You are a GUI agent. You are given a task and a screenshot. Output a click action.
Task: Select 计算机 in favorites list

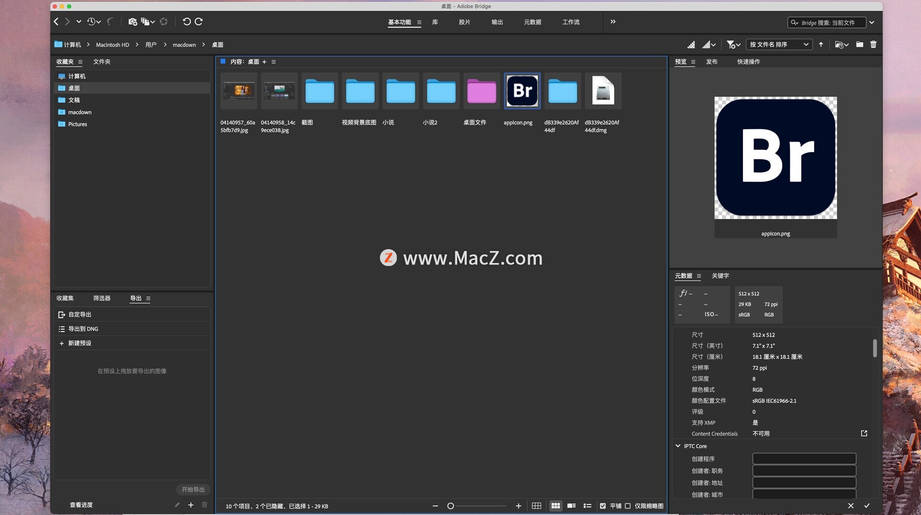tap(132, 76)
